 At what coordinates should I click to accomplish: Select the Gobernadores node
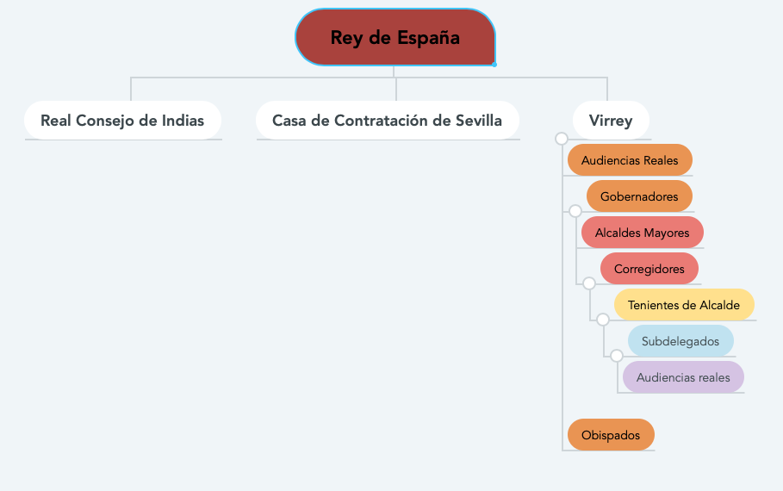pos(639,196)
